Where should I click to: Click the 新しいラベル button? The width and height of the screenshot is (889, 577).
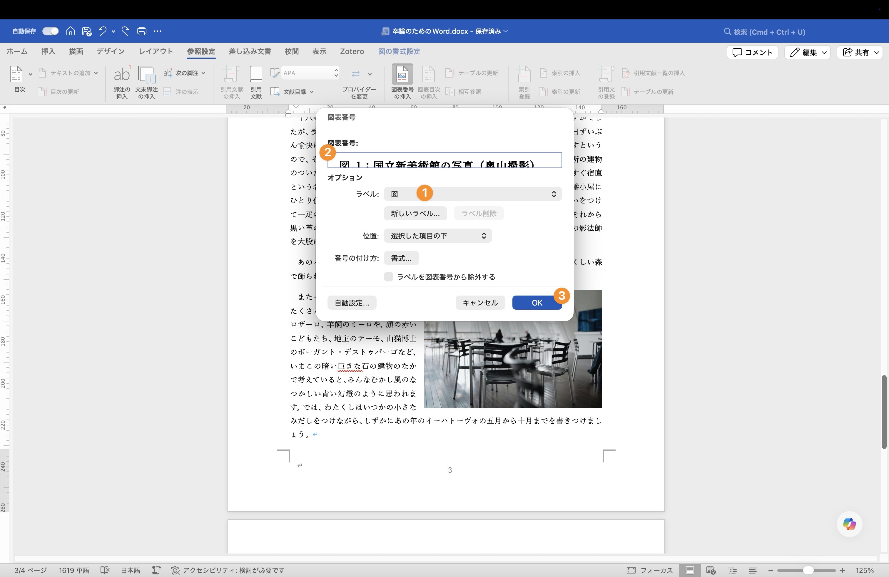click(415, 213)
